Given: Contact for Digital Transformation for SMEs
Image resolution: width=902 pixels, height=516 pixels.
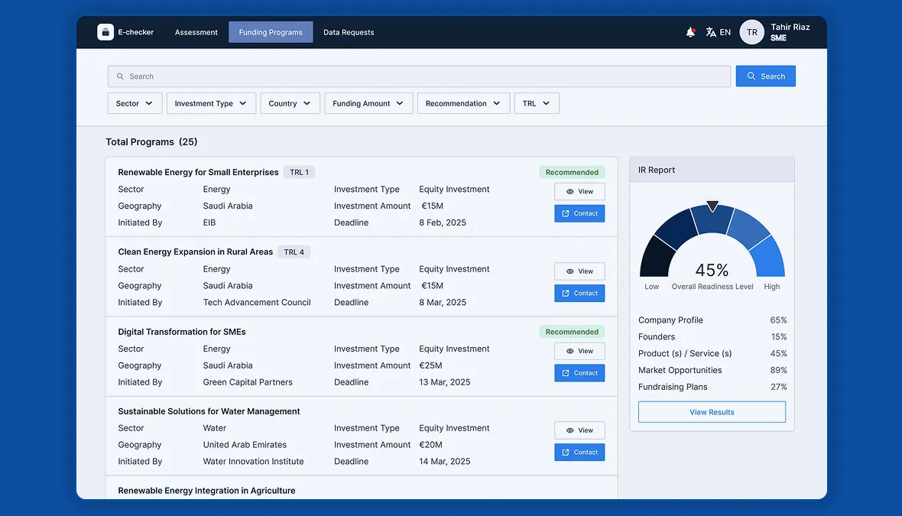Looking at the screenshot, I should pyautogui.click(x=579, y=373).
